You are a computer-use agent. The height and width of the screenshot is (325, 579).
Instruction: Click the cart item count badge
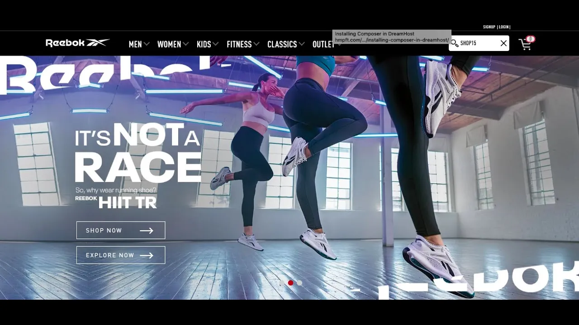(531, 39)
